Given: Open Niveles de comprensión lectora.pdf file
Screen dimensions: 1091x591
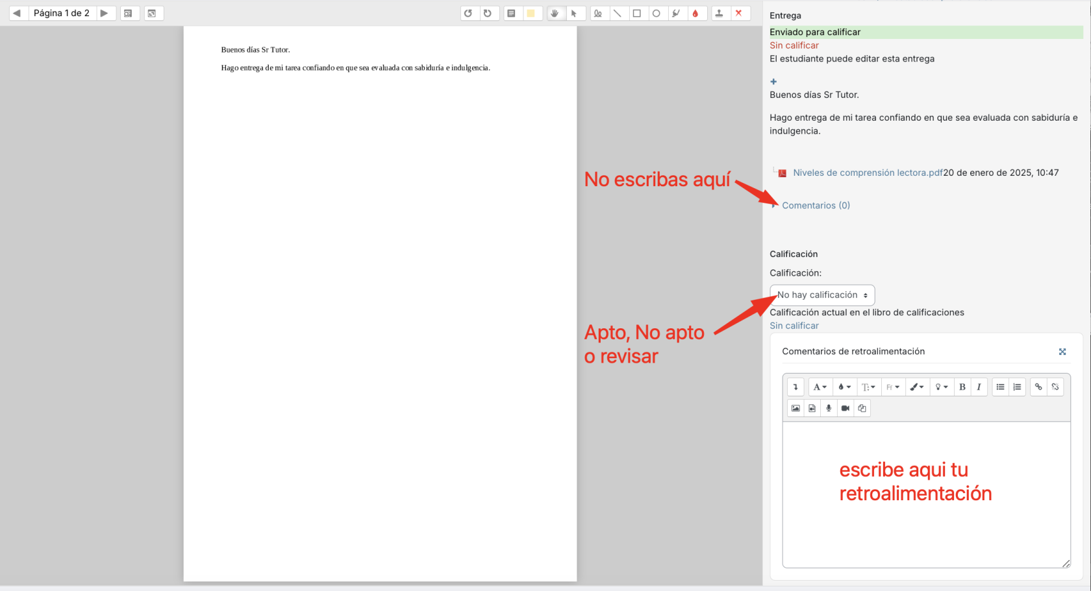Looking at the screenshot, I should click(x=868, y=173).
